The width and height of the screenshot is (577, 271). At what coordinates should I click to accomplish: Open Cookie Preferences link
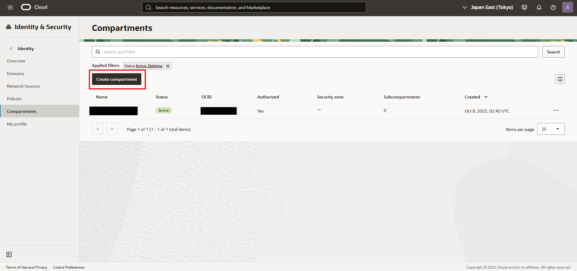[x=69, y=267]
